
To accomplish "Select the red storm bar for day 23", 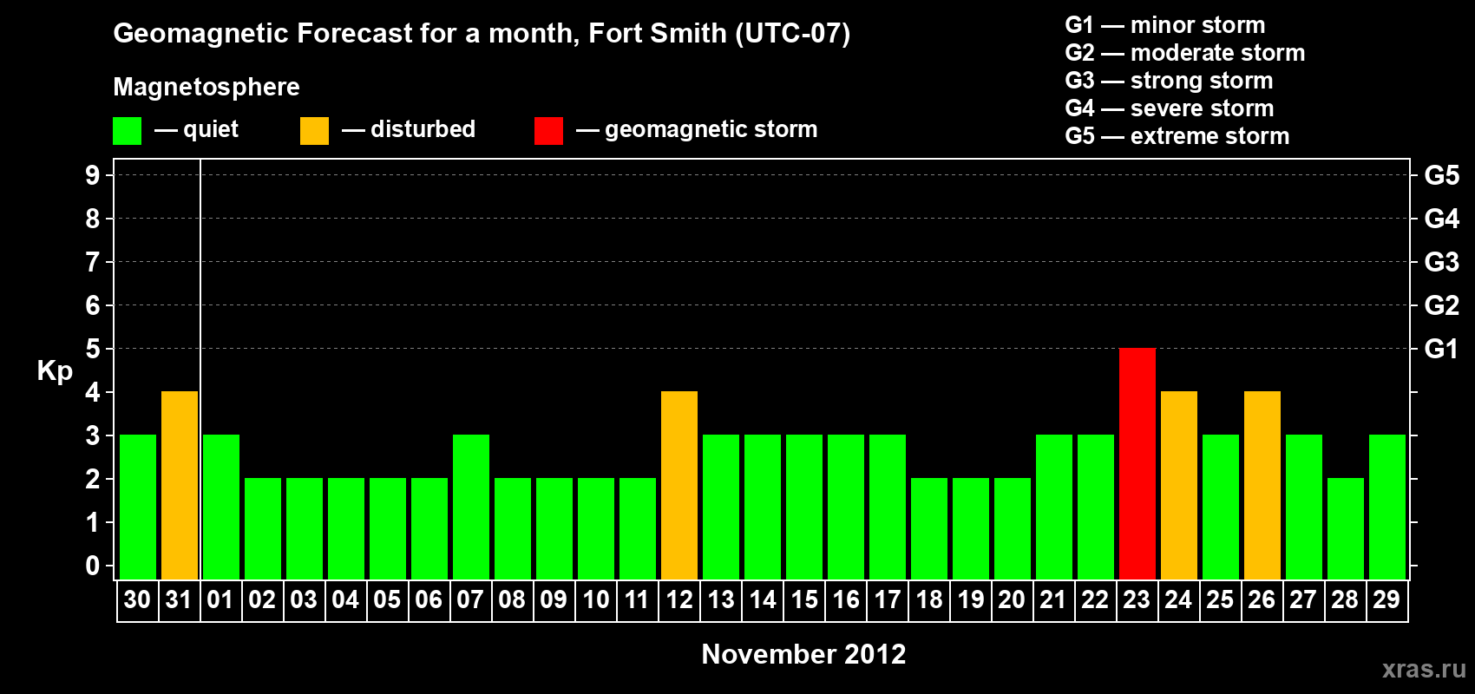I will tap(1137, 464).
